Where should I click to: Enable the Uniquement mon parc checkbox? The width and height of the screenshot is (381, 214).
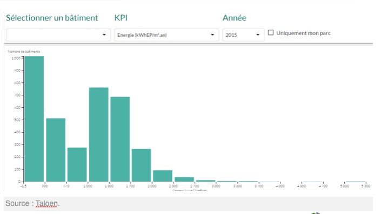click(x=271, y=33)
